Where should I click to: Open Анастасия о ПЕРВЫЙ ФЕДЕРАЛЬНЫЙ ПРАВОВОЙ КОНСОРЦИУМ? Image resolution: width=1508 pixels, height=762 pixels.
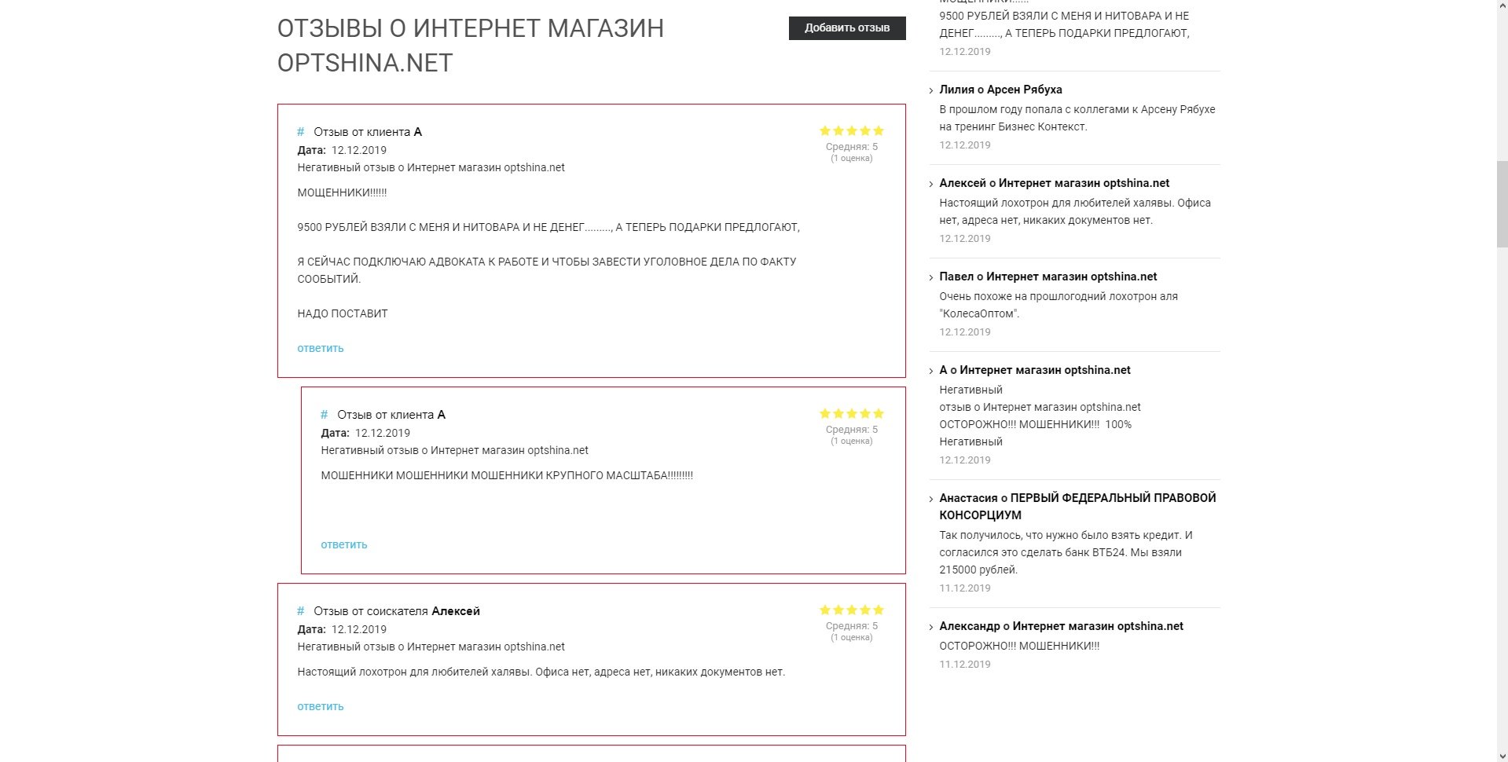click(x=1077, y=506)
